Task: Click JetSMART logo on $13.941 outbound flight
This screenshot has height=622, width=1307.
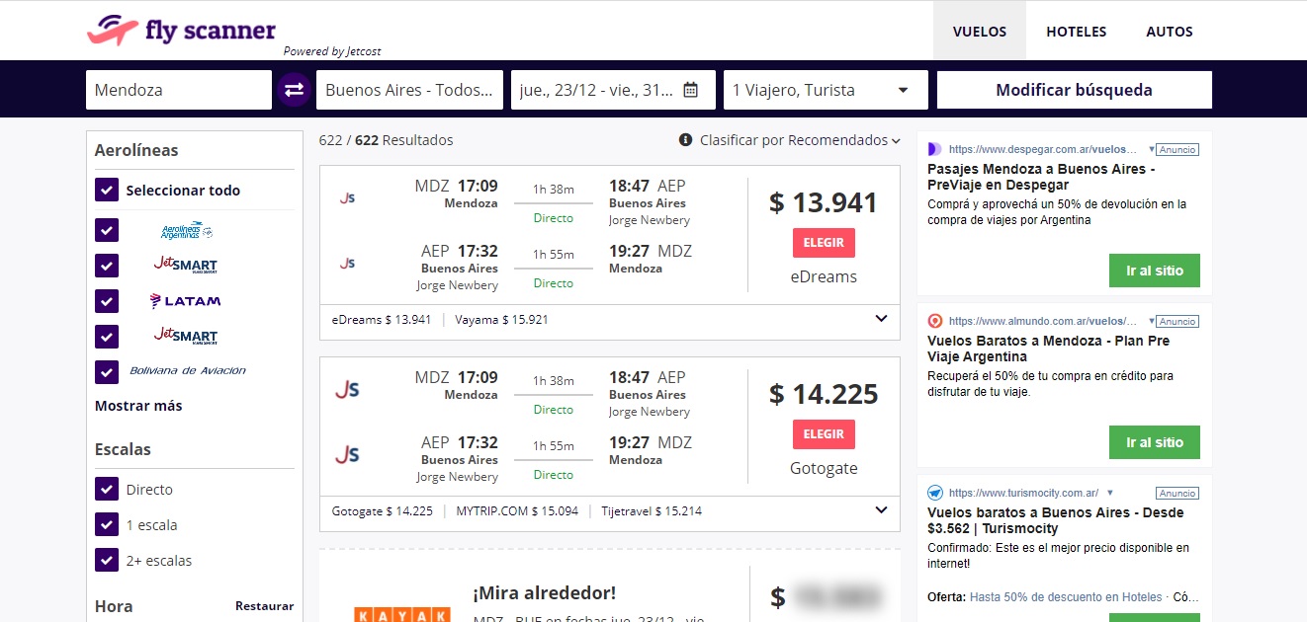Action: click(346, 197)
